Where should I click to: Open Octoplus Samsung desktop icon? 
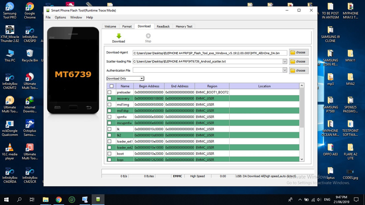[30, 128]
